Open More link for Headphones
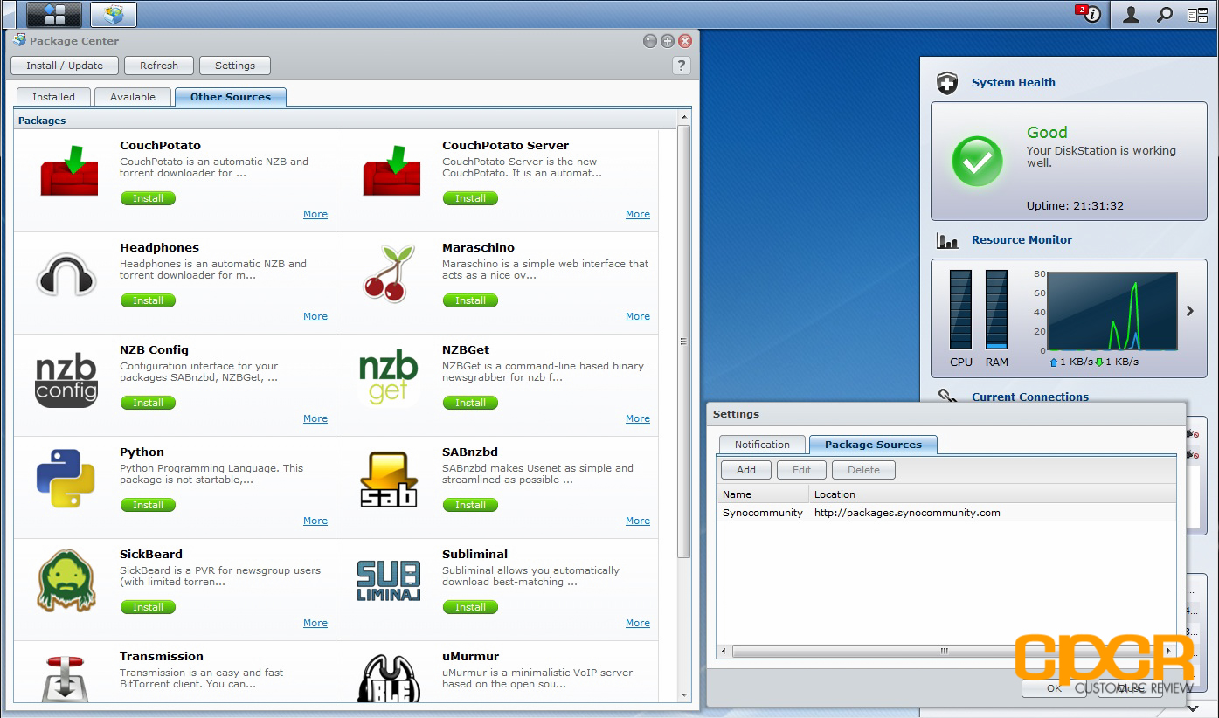Image resolution: width=1219 pixels, height=718 pixels. (315, 316)
